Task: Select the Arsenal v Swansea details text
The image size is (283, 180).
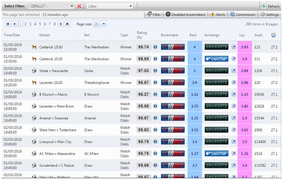Action: point(54,118)
